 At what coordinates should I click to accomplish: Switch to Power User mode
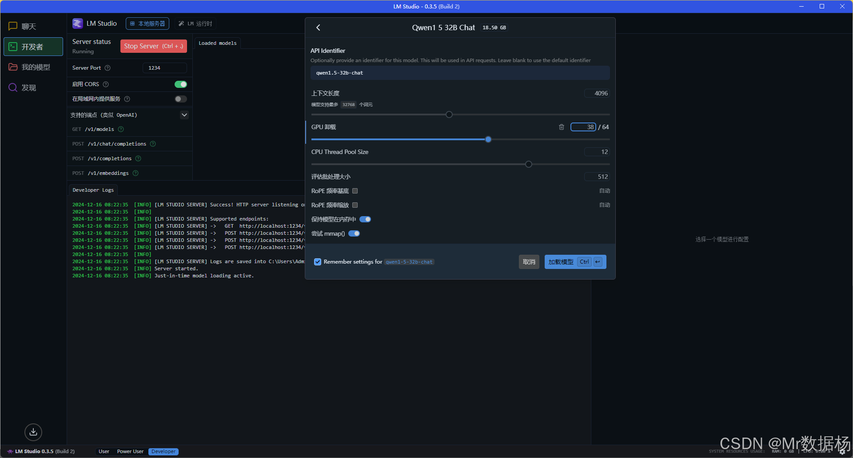[x=130, y=451]
